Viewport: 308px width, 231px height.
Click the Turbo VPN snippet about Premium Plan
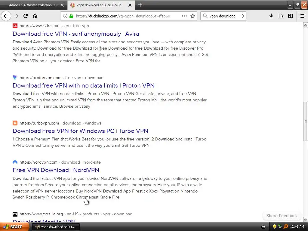tap(109, 142)
